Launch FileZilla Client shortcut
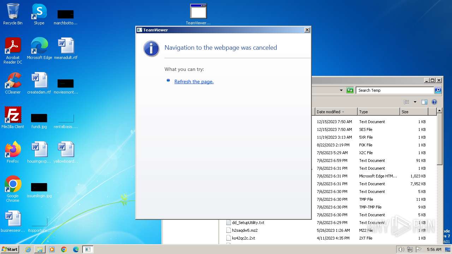This screenshot has height=254, width=452. tap(13, 118)
